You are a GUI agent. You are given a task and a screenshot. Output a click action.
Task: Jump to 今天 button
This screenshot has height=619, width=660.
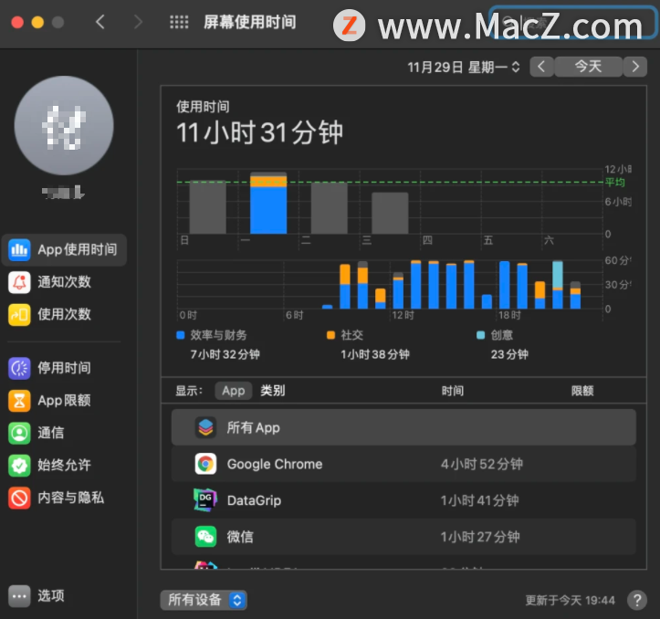(x=589, y=67)
